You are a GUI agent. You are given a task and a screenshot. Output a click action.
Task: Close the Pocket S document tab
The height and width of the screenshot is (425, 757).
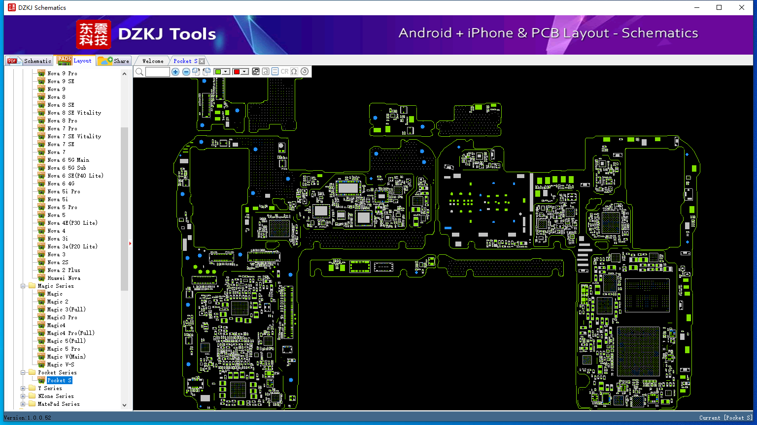click(202, 61)
